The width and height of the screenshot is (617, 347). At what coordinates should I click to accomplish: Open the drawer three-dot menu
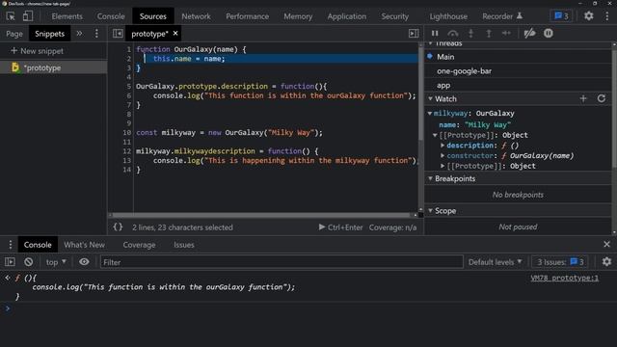click(11, 245)
